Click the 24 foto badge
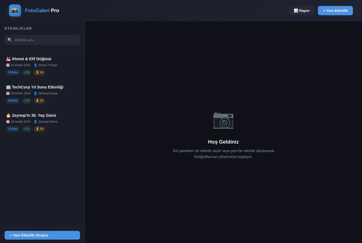This screenshot has width=362, height=243. click(13, 72)
